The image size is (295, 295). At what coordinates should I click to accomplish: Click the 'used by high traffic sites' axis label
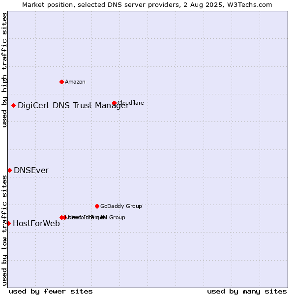[x=4, y=70]
